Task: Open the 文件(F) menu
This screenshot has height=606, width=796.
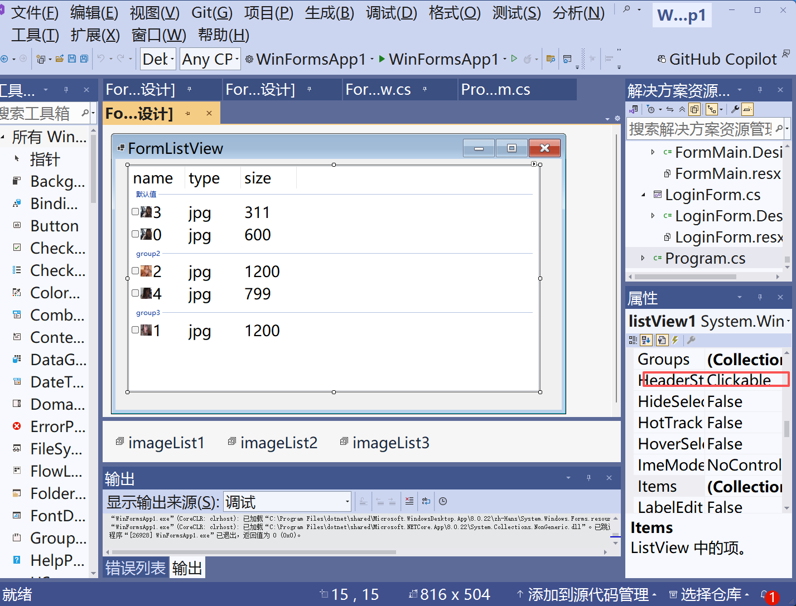Action: point(35,13)
